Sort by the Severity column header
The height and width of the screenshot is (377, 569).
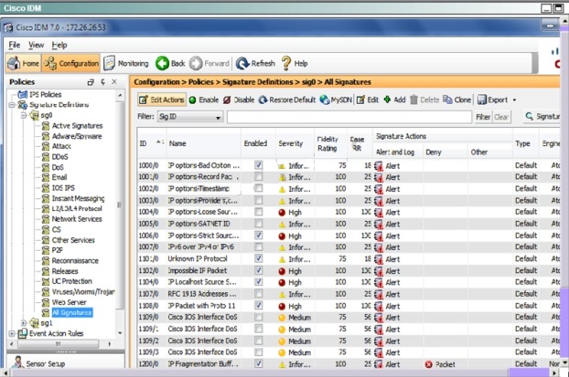coord(295,143)
